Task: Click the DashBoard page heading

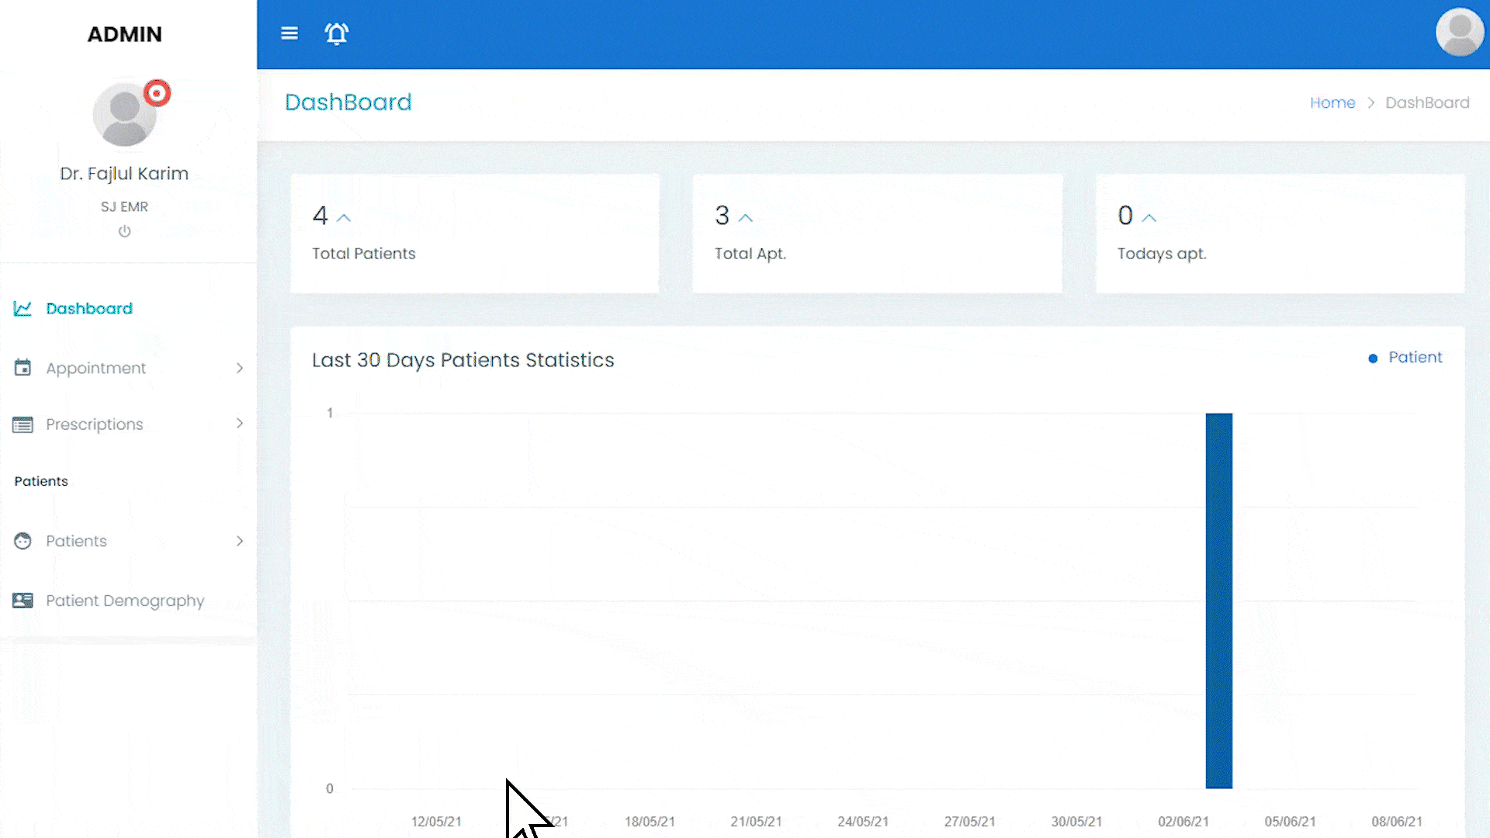Action: point(348,102)
